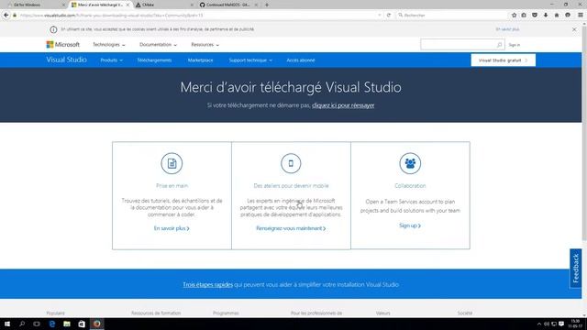Go back with the browser back arrow
This screenshot has width=587, height=330.
(6, 16)
